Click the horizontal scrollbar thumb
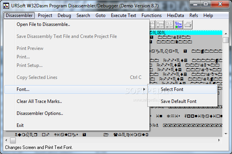232x154 pixels. (13, 140)
